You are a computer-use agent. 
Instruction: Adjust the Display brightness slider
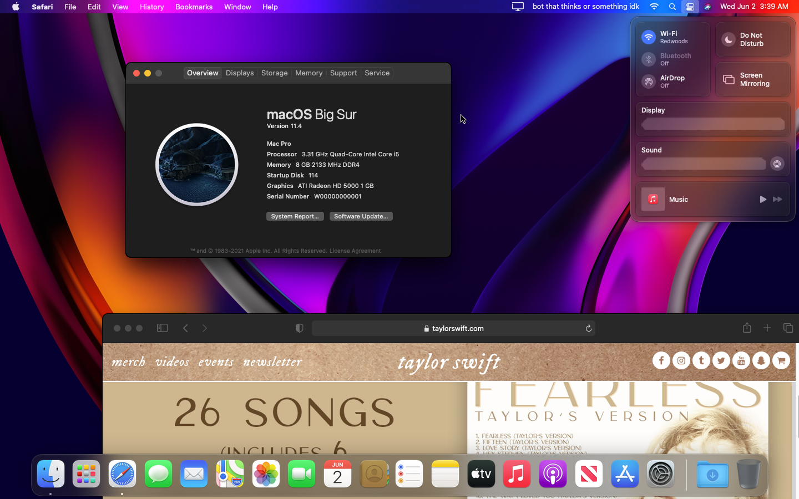point(713,124)
